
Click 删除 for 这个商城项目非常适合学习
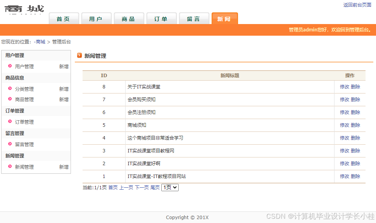[x=355, y=138]
